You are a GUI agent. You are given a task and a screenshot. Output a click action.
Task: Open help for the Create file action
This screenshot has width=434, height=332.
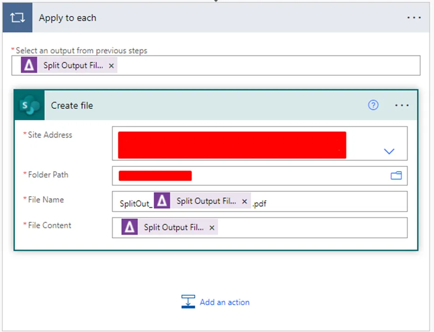coord(373,105)
